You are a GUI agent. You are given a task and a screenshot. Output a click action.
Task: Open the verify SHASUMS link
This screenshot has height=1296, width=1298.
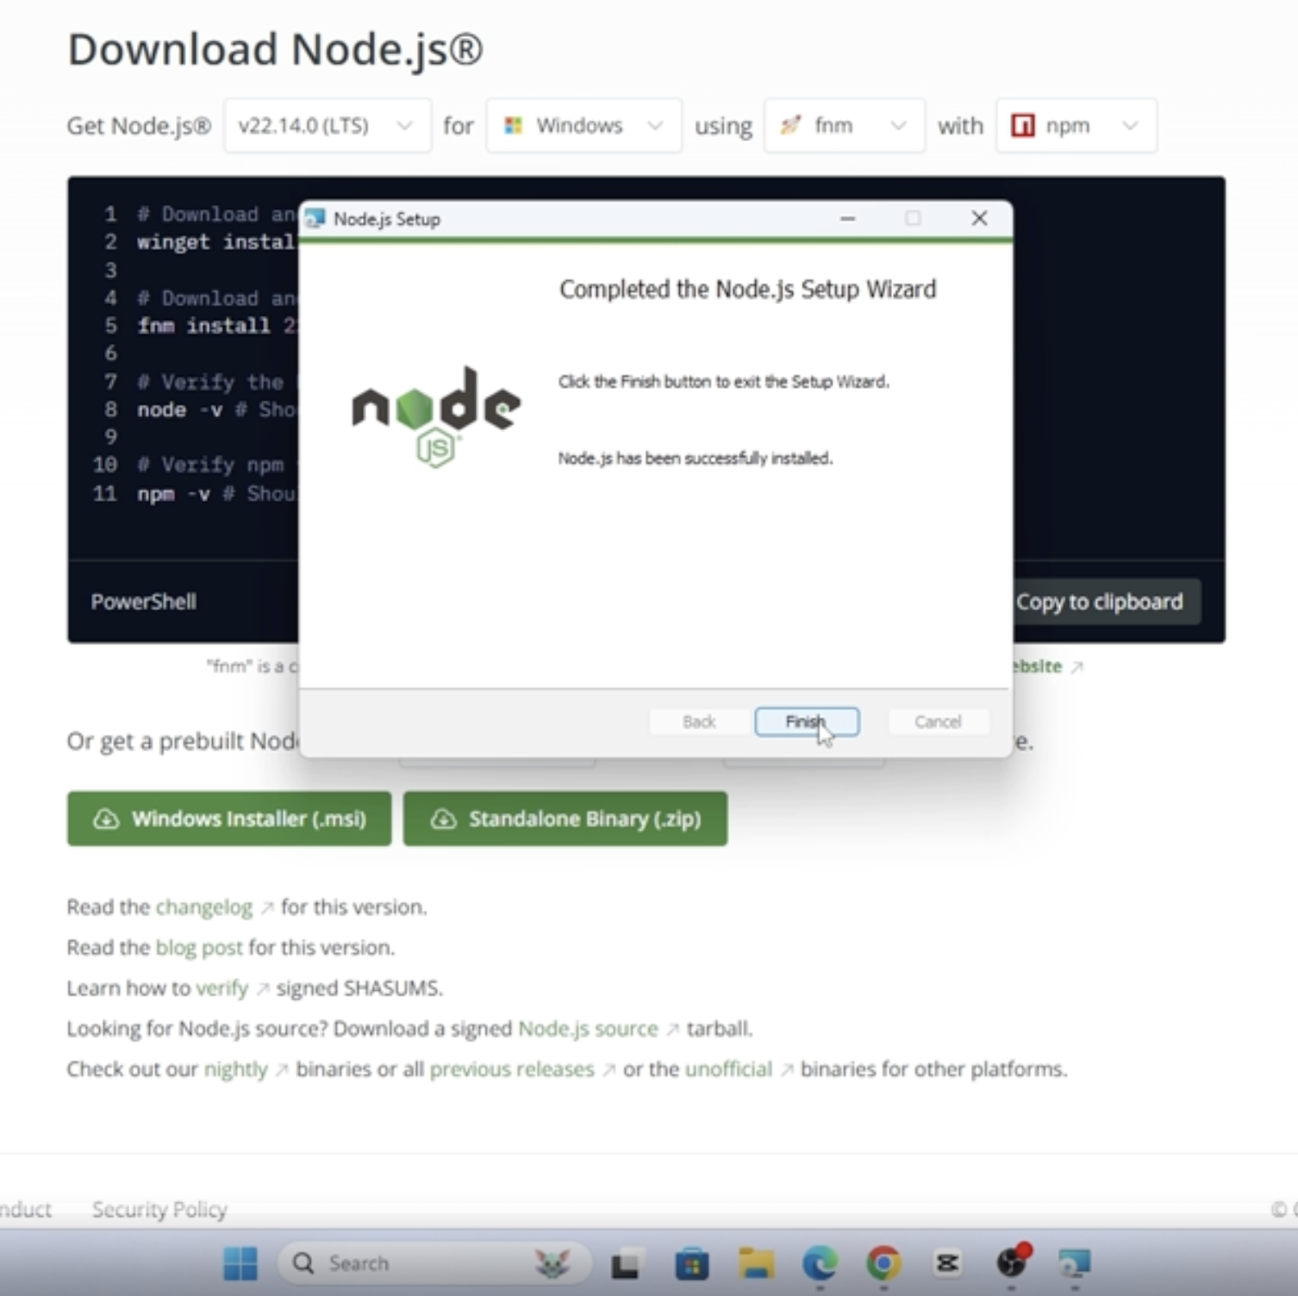click(x=222, y=988)
